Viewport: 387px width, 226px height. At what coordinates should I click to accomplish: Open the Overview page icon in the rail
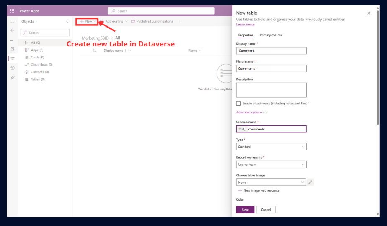coord(13,49)
